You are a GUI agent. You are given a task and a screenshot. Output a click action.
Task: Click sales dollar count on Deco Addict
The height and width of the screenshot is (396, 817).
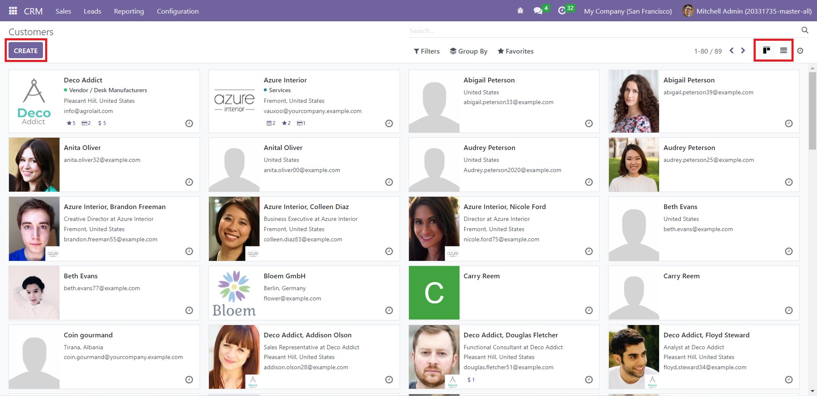tap(102, 123)
